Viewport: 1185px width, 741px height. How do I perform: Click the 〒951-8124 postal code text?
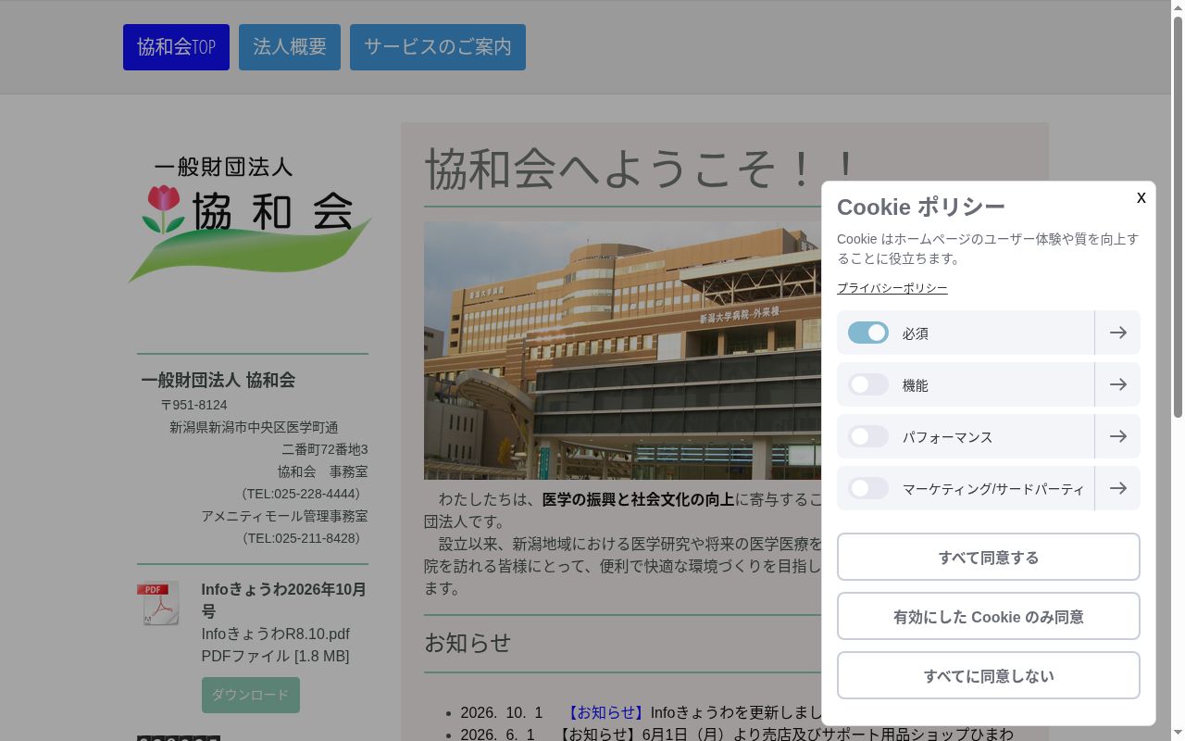coord(193,405)
